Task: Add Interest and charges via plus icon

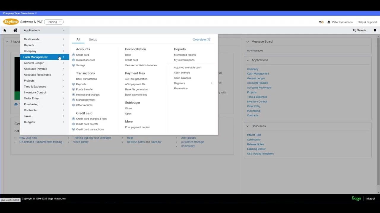Action: (74, 95)
